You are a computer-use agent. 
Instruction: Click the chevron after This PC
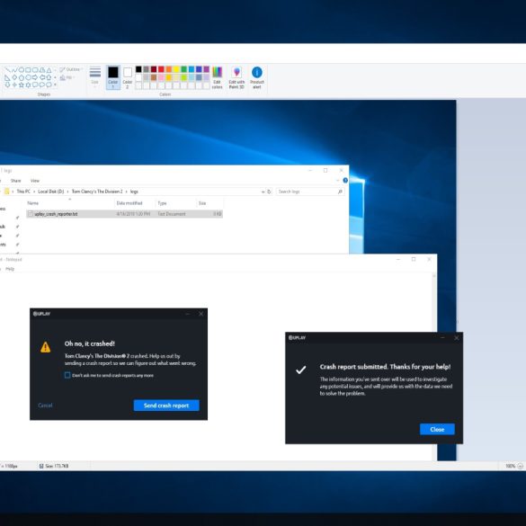(34, 192)
